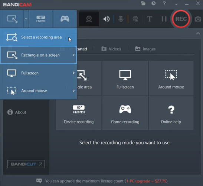Toggle microphone recording icon
Image resolution: width=203 pixels, height=186 pixels.
(121, 19)
